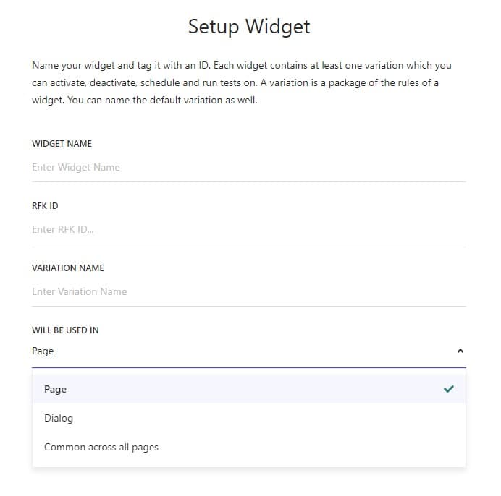Click the VARIATION NAME label
This screenshot has height=496, width=501.
(68, 268)
